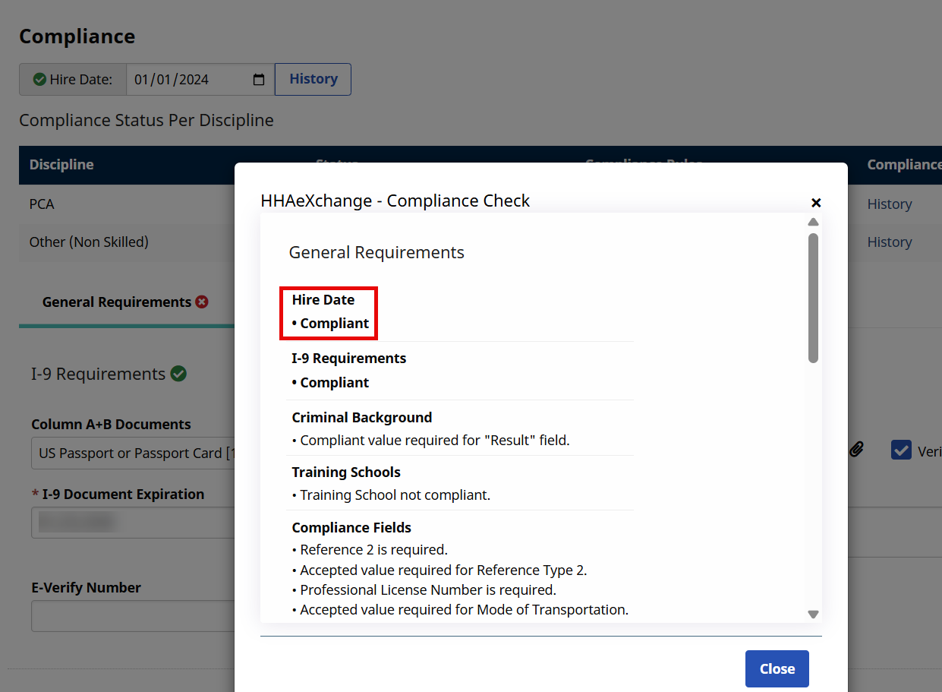Click the dialog scrollbar up arrow
Screen dimensions: 942x692
click(x=813, y=222)
